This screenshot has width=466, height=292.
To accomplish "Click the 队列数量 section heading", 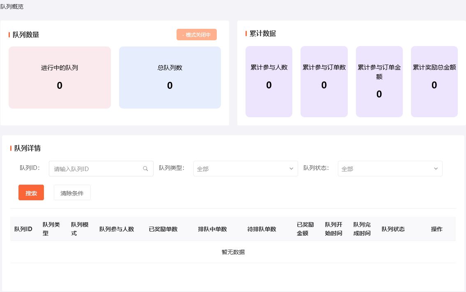I will 26,35.
